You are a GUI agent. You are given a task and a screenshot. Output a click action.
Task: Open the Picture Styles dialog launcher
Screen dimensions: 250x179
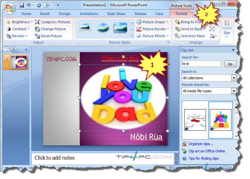pos(168,42)
